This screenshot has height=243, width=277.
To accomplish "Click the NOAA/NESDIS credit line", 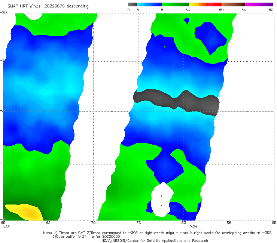I will [x=155, y=241].
